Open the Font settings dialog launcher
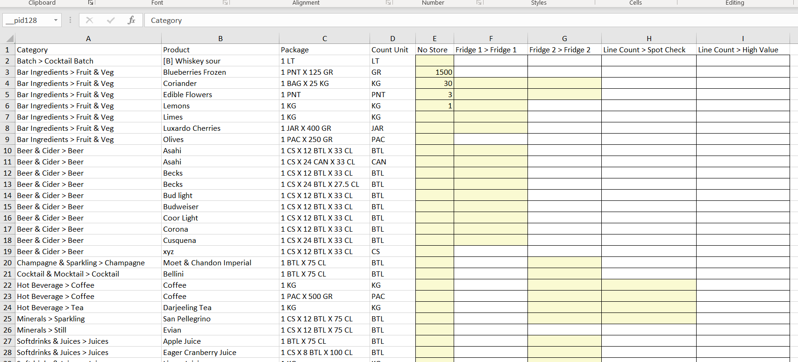Viewport: 798px width, 362px height. tap(226, 3)
